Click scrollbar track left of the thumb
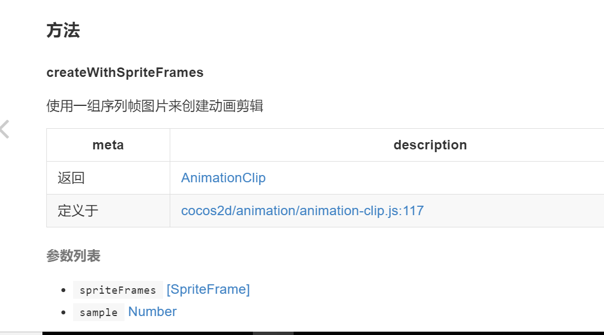 click(x=145, y=333)
